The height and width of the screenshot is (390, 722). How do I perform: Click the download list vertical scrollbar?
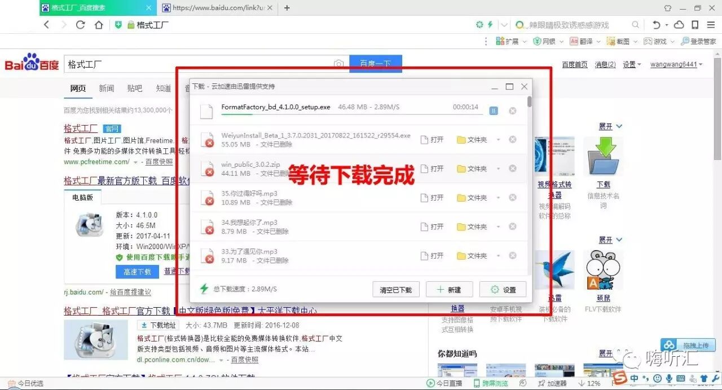pyautogui.click(x=529, y=102)
